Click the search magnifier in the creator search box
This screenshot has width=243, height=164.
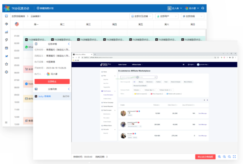[155, 77]
